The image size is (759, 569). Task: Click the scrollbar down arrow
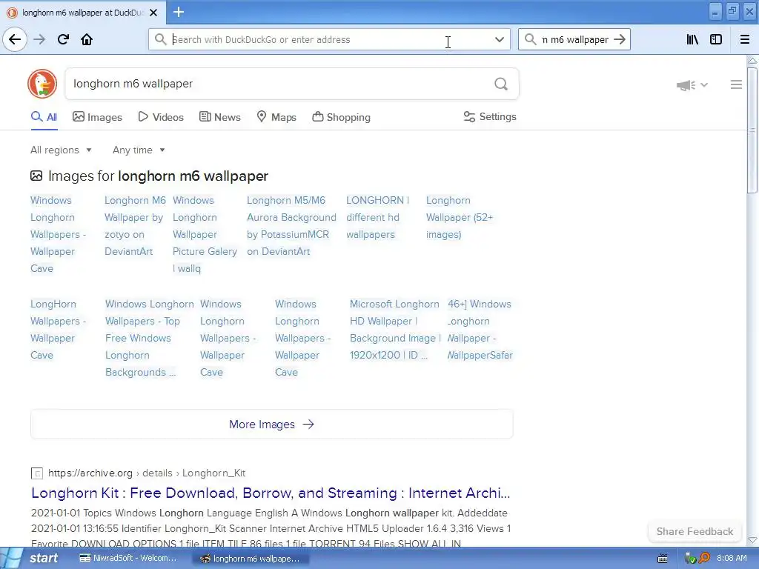point(752,540)
